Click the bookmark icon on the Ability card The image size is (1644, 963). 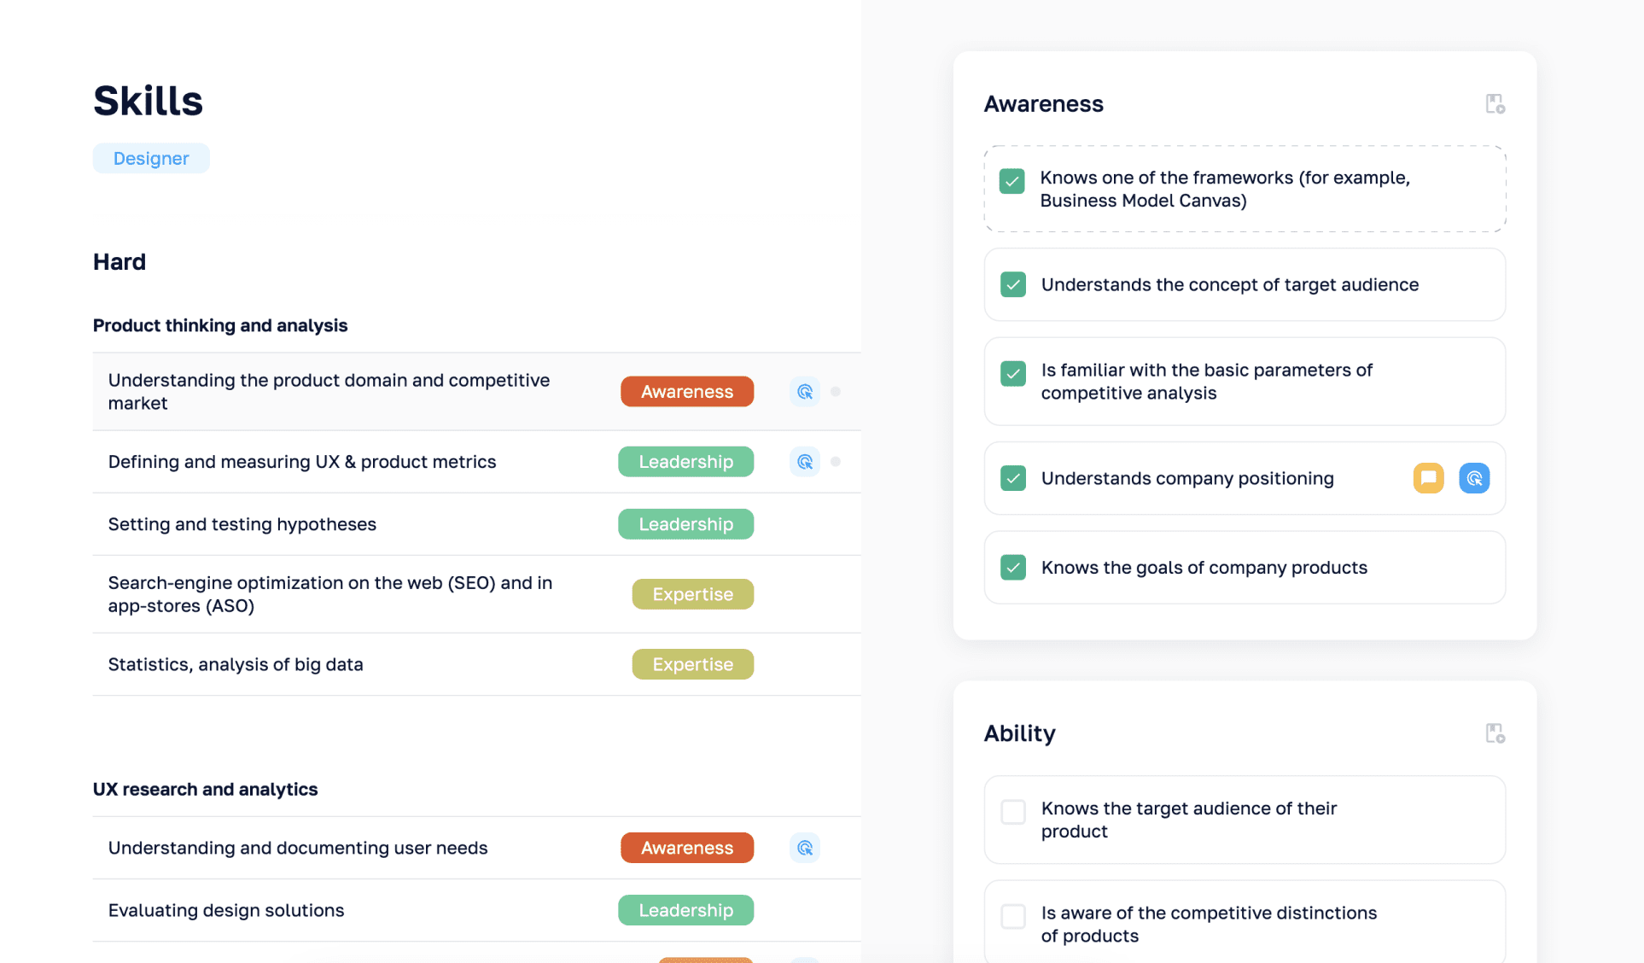(1495, 732)
